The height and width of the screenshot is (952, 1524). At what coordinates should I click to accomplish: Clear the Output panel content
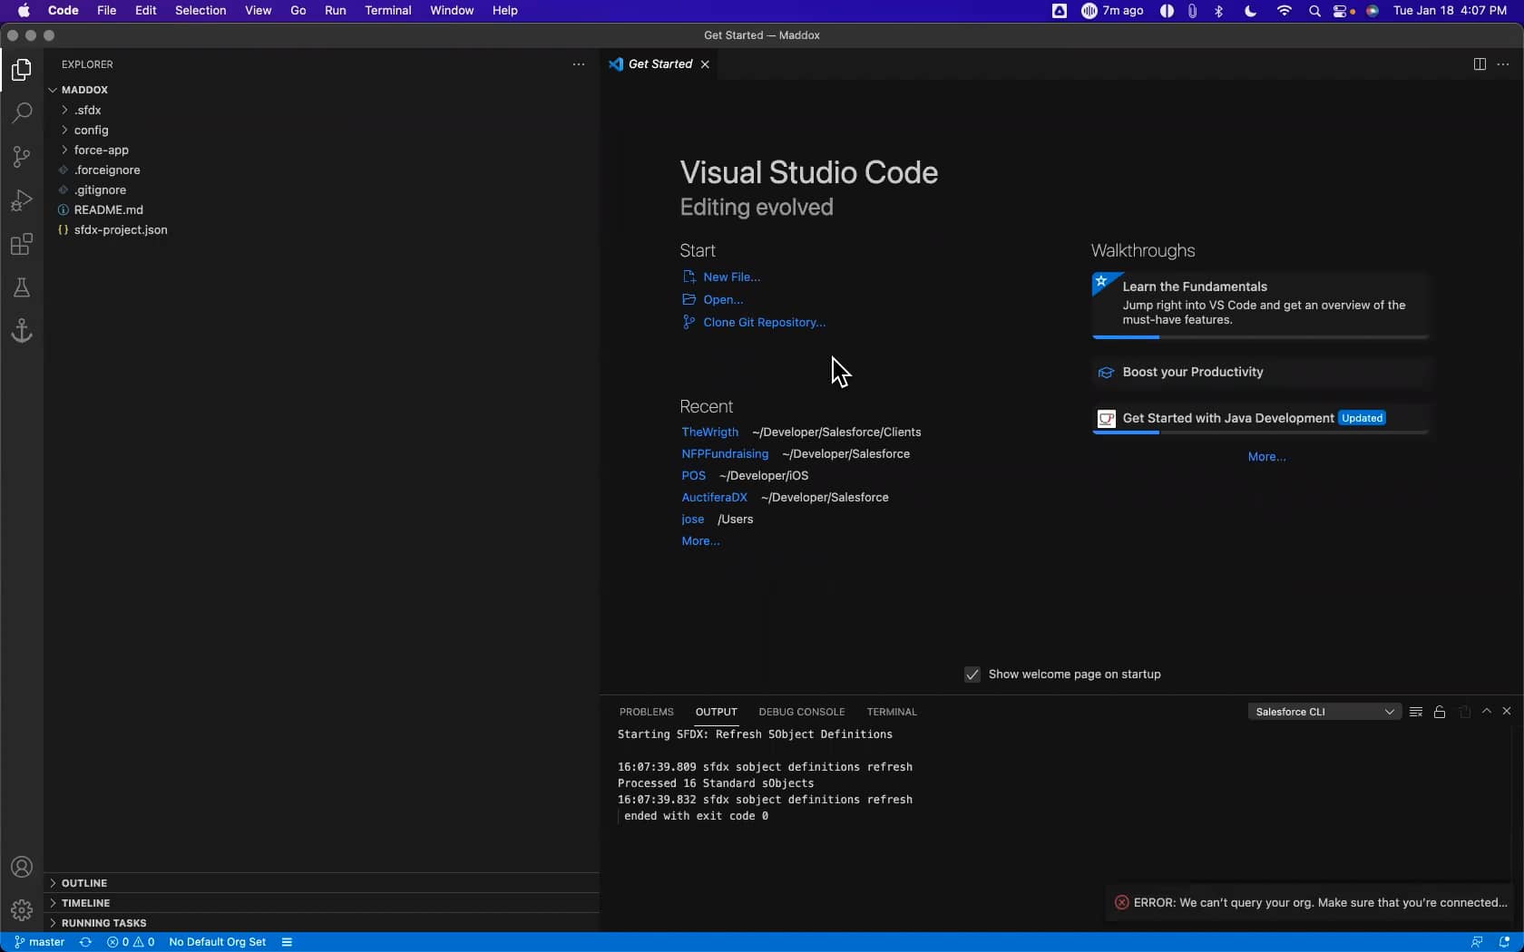click(1415, 711)
